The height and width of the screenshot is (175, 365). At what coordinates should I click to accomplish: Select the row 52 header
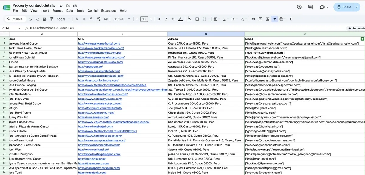(5, 113)
